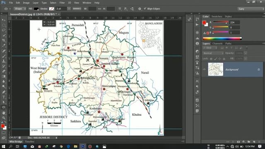Select the Blur tool
This screenshot has width=265, height=149.
coord(4,82)
